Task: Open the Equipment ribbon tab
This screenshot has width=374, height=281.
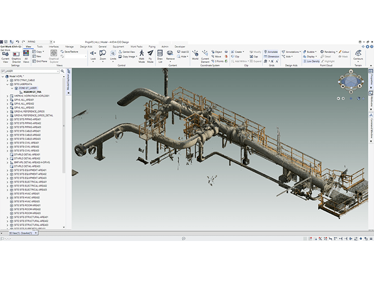Action: [x=118, y=47]
